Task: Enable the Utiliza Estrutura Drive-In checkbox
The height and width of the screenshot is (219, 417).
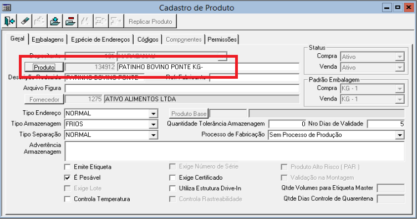Action: click(x=172, y=189)
